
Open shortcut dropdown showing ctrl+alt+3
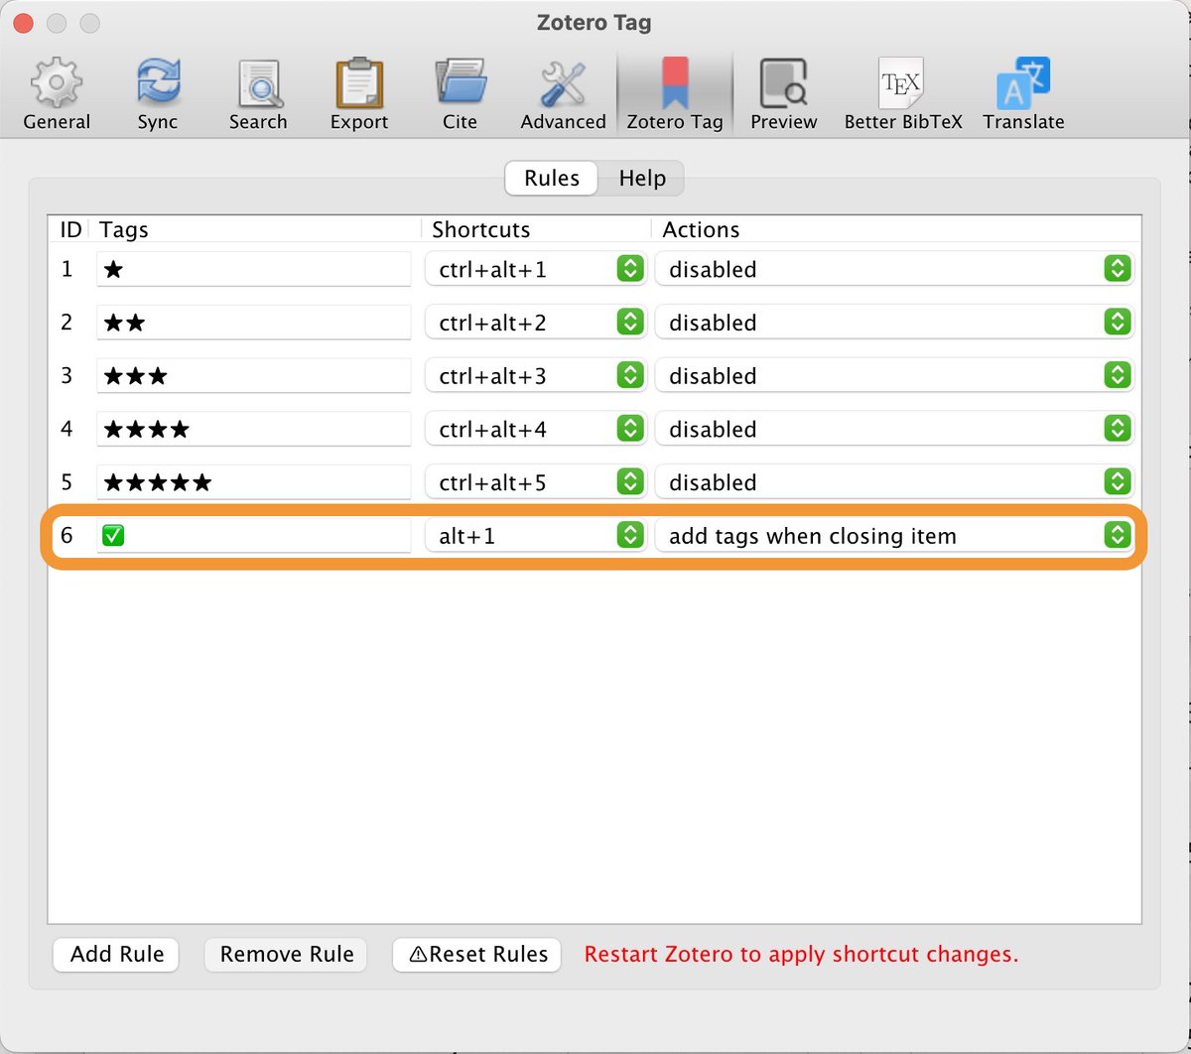(535, 376)
